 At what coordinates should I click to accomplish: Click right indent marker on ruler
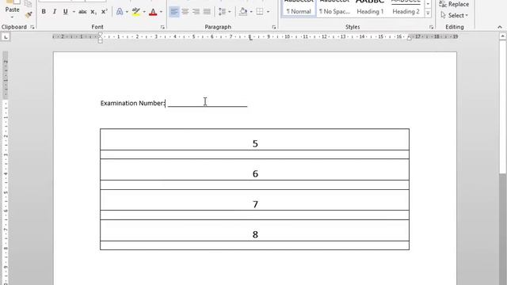click(x=410, y=38)
